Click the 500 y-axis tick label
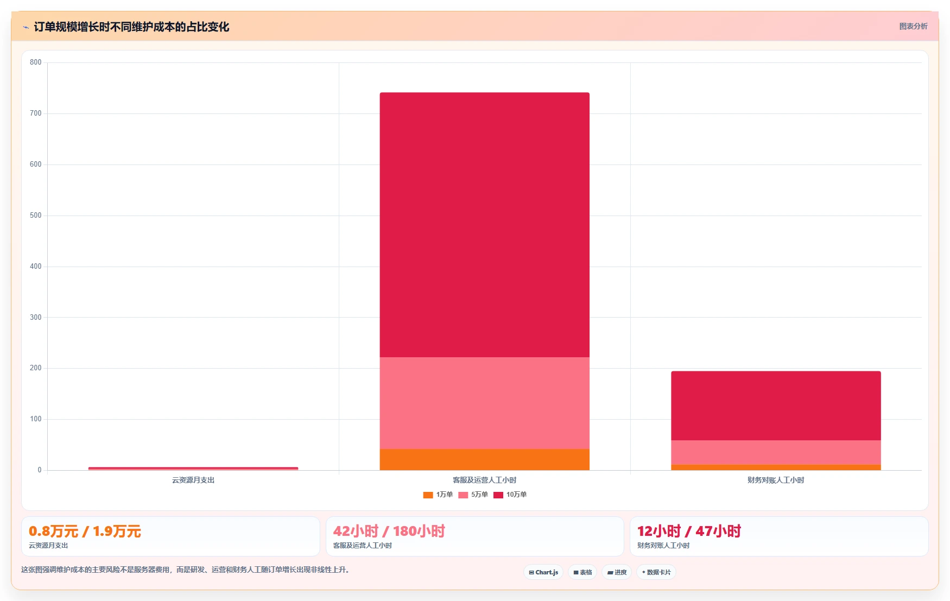Image resolution: width=950 pixels, height=601 pixels. pyautogui.click(x=36, y=216)
